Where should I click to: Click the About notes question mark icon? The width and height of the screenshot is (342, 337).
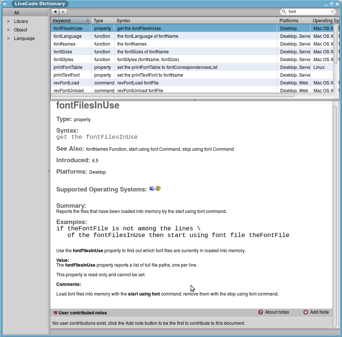click(261, 312)
